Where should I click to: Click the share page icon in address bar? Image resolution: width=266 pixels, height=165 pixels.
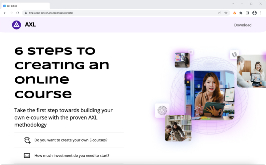pos(219,13)
